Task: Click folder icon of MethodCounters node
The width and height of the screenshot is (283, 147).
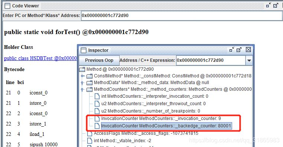Action: click(x=90, y=90)
